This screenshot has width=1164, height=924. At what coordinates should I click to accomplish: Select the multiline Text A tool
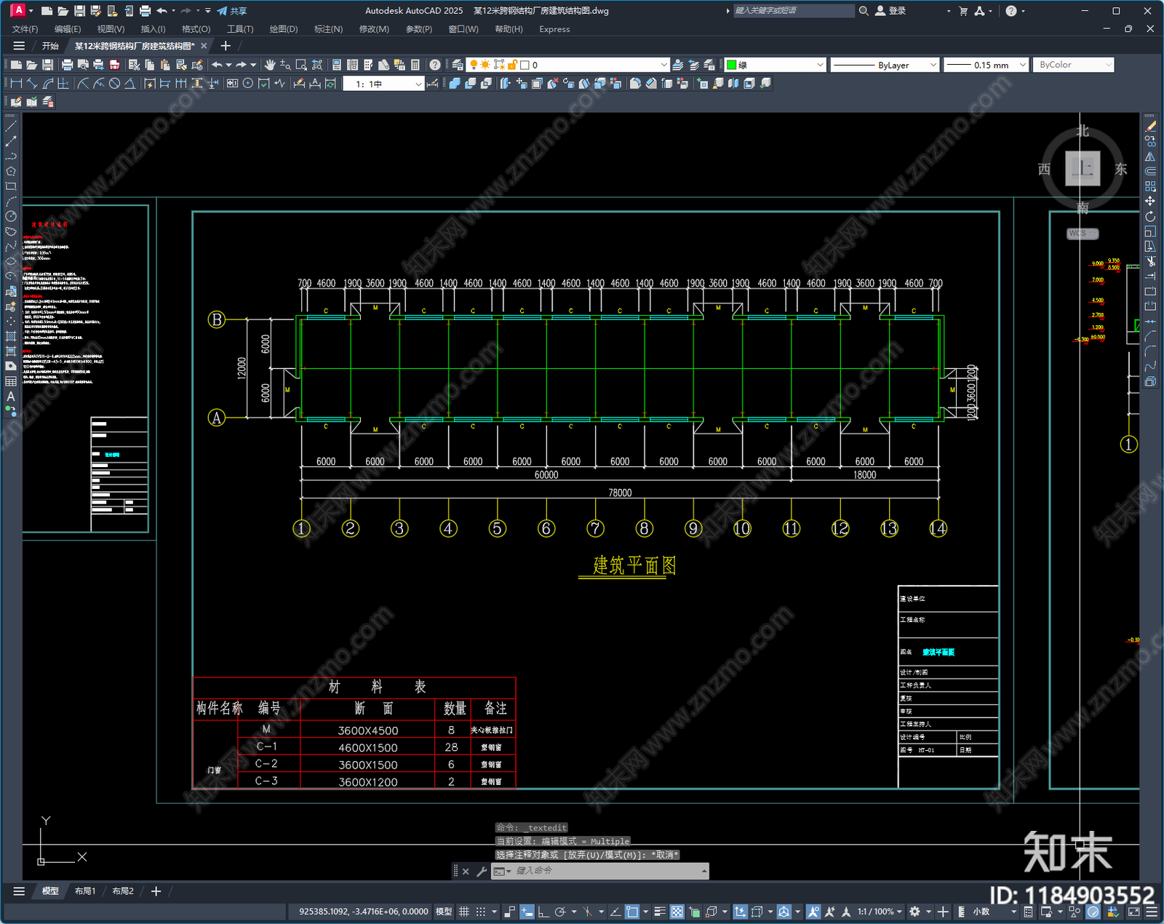[11, 397]
